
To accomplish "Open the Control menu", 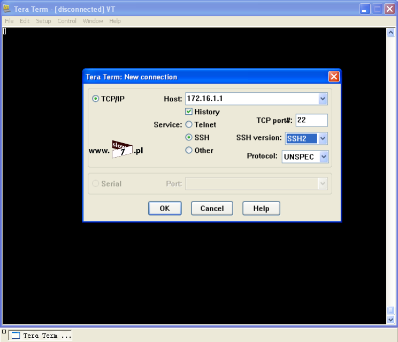I will tap(67, 21).
